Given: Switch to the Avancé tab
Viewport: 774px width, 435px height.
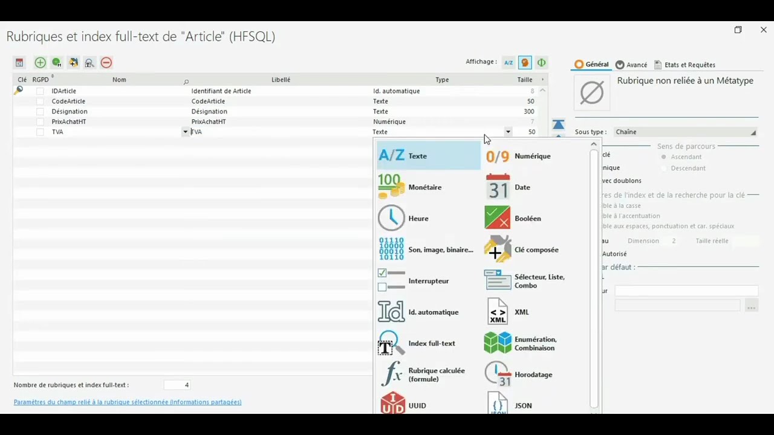Looking at the screenshot, I should tap(631, 65).
